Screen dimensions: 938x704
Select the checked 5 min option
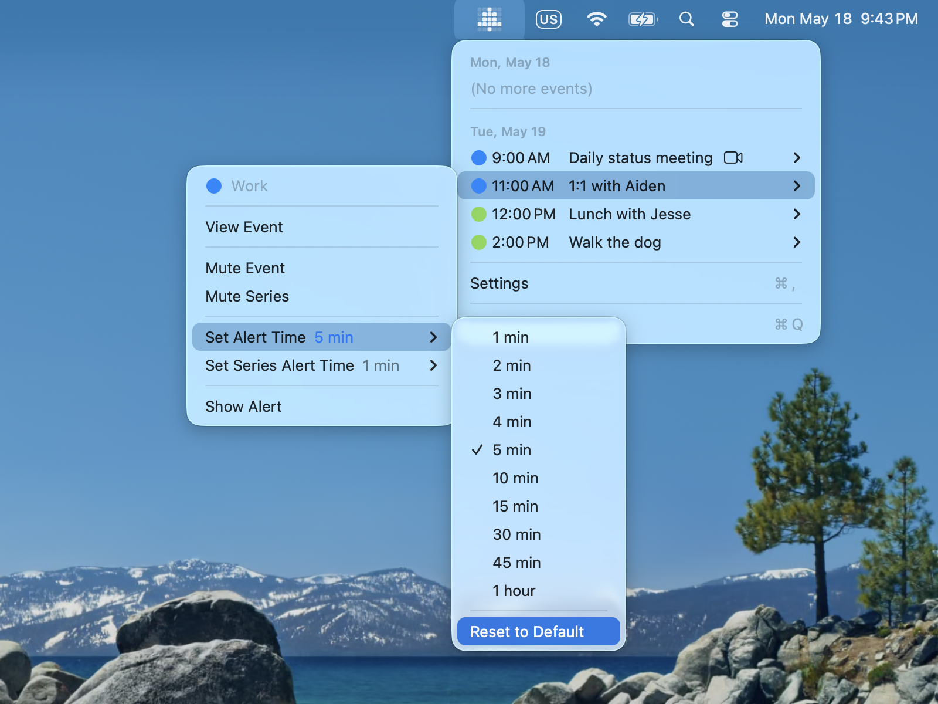(539, 450)
